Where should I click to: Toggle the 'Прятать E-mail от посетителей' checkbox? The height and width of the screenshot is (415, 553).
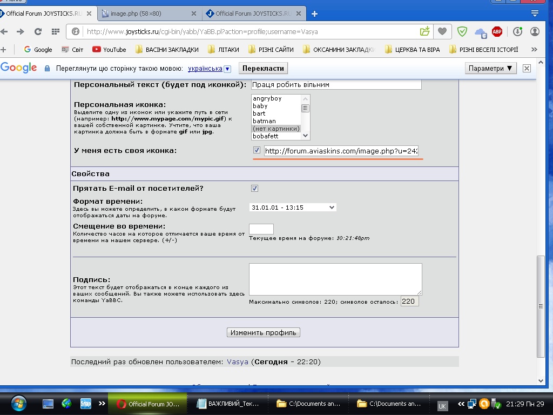[255, 189]
